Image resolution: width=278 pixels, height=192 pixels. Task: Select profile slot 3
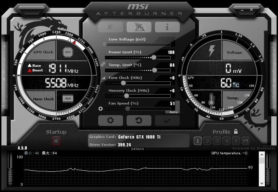[217, 141]
